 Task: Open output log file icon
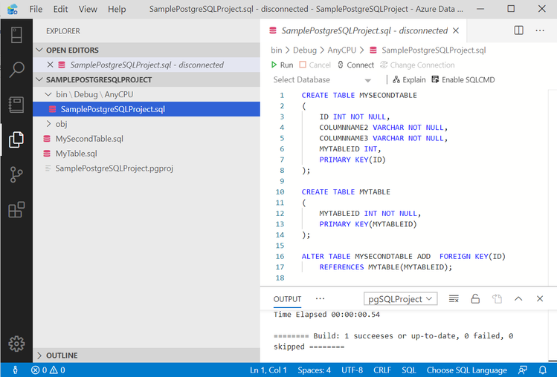click(497, 299)
